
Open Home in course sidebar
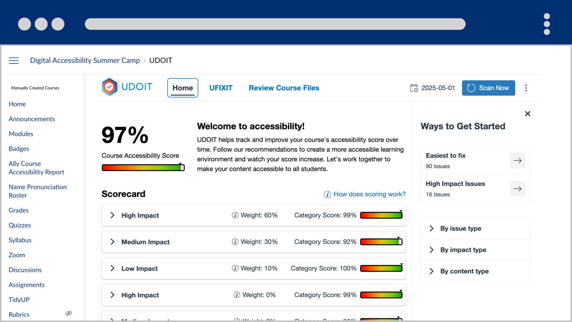coord(17,104)
